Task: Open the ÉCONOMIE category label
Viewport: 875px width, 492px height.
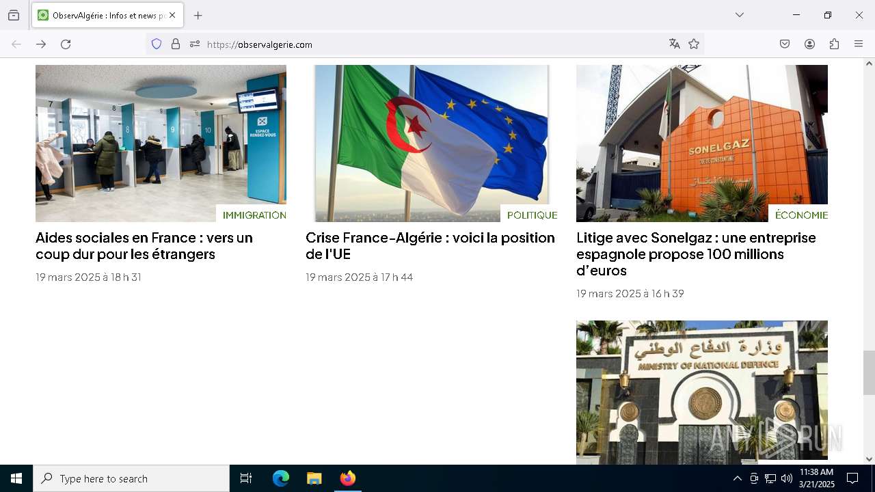Action: (801, 215)
